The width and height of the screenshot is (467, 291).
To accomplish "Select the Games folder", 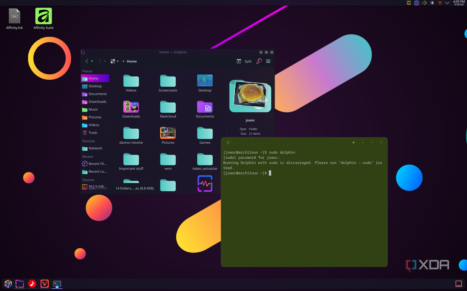I will click(205, 135).
